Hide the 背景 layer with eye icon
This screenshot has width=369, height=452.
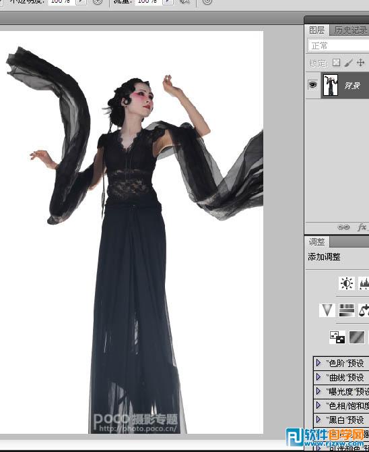click(312, 85)
